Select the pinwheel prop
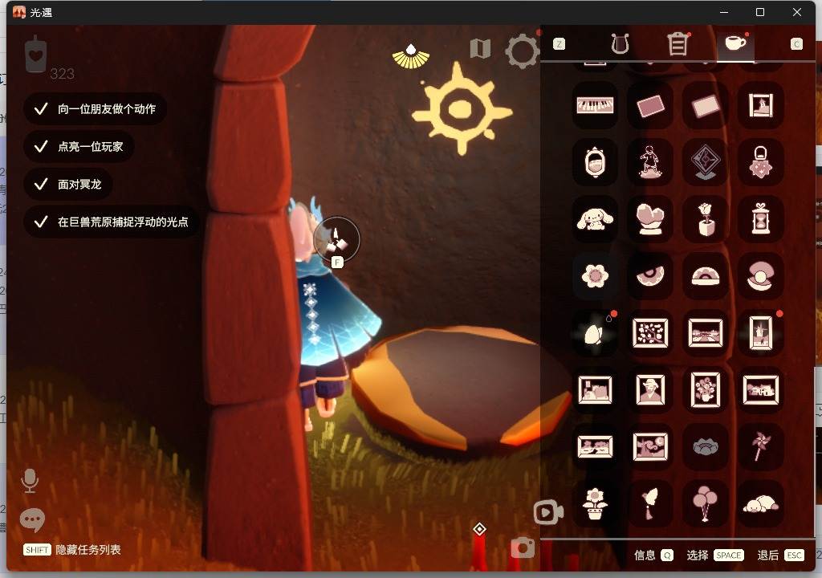The image size is (822, 578). [x=760, y=446]
